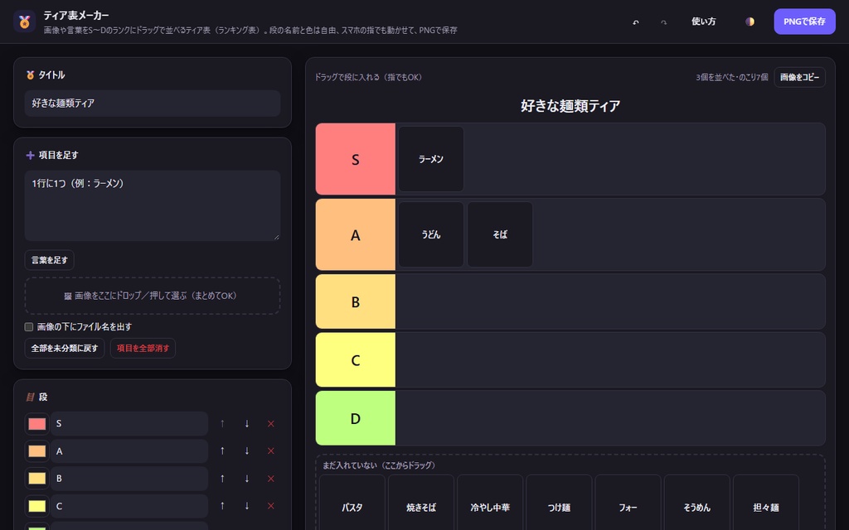The width and height of the screenshot is (849, 530).
Task: Save the tier list with PNGで保存
Action: click(x=804, y=22)
